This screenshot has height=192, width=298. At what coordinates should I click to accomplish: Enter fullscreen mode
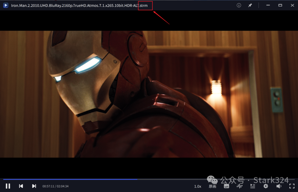[x=292, y=186]
